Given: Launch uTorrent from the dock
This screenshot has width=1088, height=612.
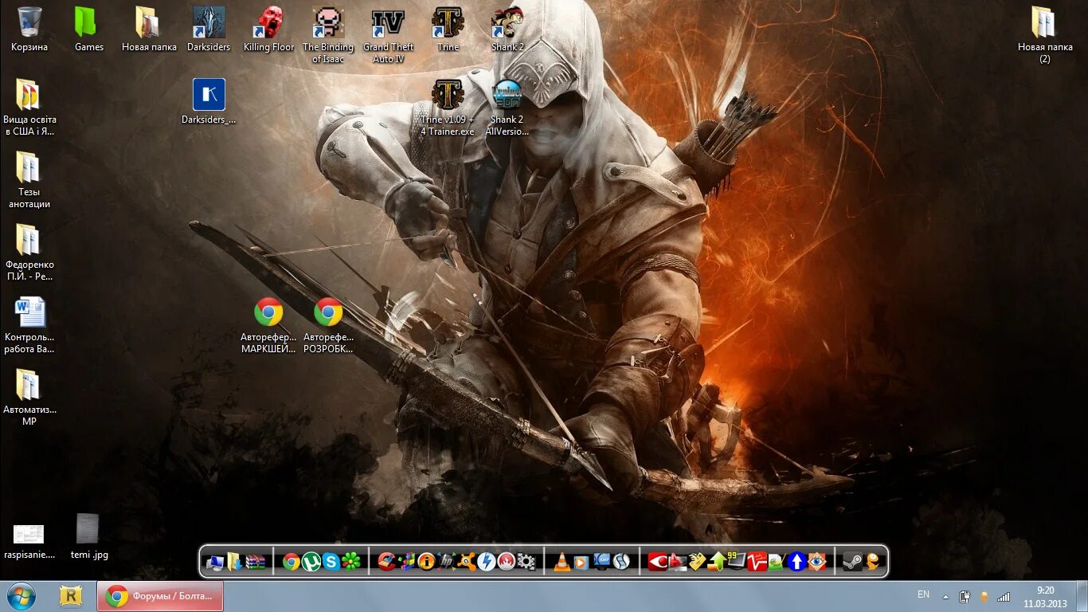Looking at the screenshot, I should tap(311, 562).
